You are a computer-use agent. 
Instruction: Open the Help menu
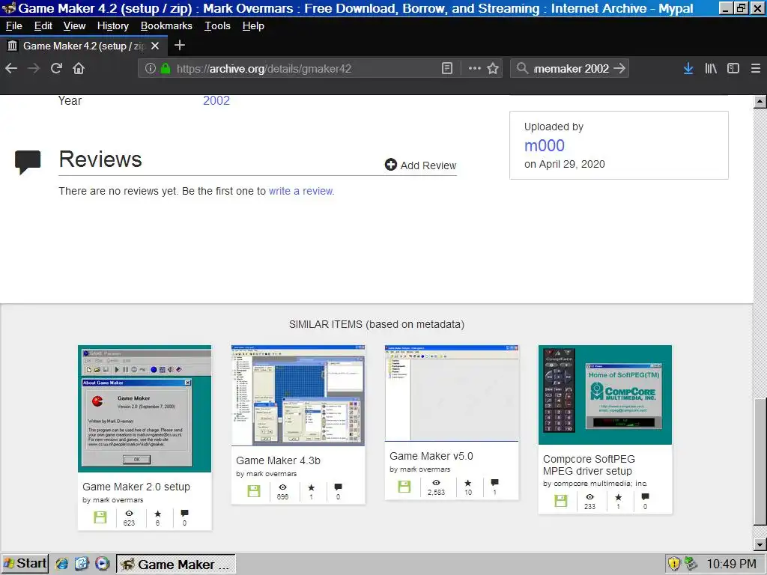click(253, 26)
